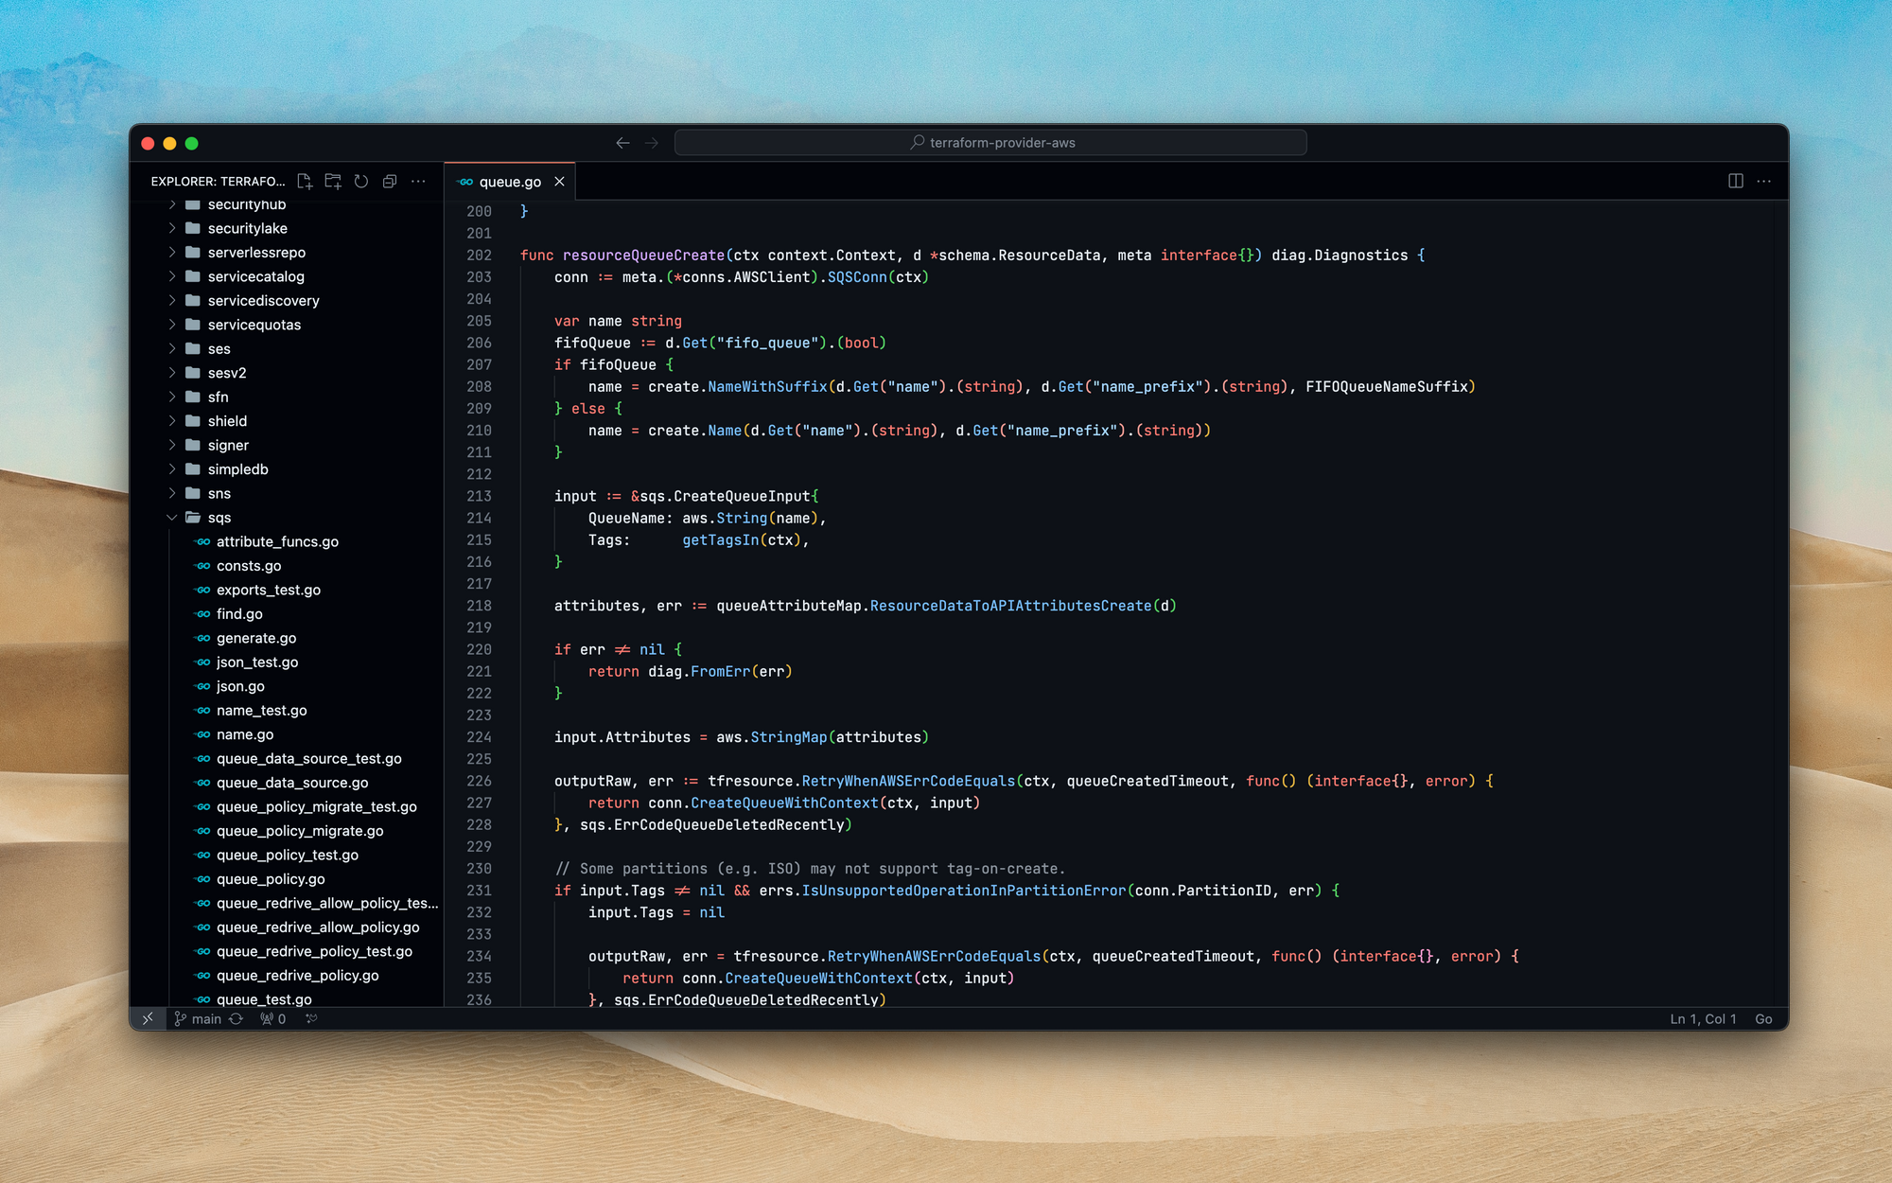Click the New File icon in Explorer
1892x1183 pixels.
tap(305, 181)
